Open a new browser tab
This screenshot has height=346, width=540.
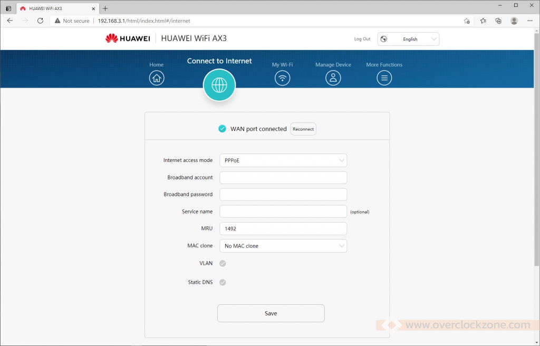point(105,8)
